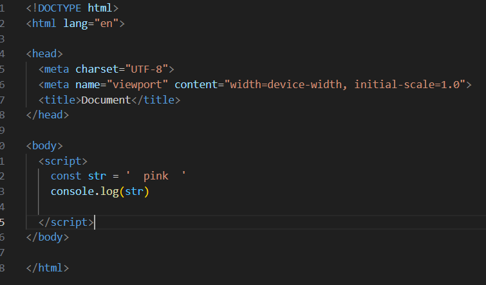486x285 pixels.
Task: Click the console.log call
Action: pos(100,192)
